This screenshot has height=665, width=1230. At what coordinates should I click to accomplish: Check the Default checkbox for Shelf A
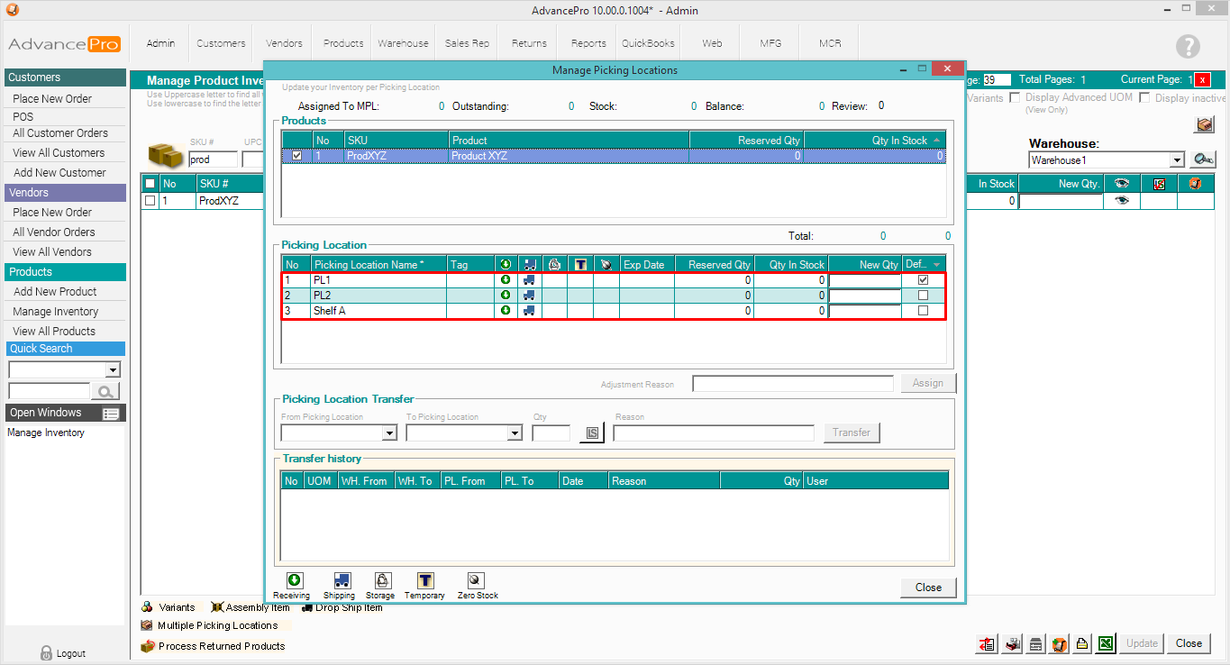[923, 311]
